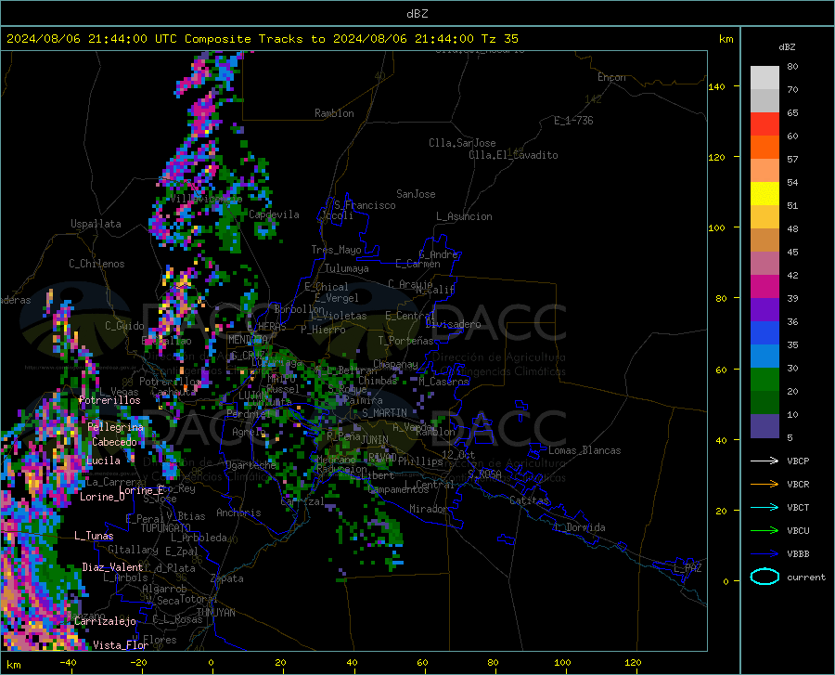835x675 pixels.
Task: Click the green VBCU arrow legend icon
Action: click(x=764, y=530)
